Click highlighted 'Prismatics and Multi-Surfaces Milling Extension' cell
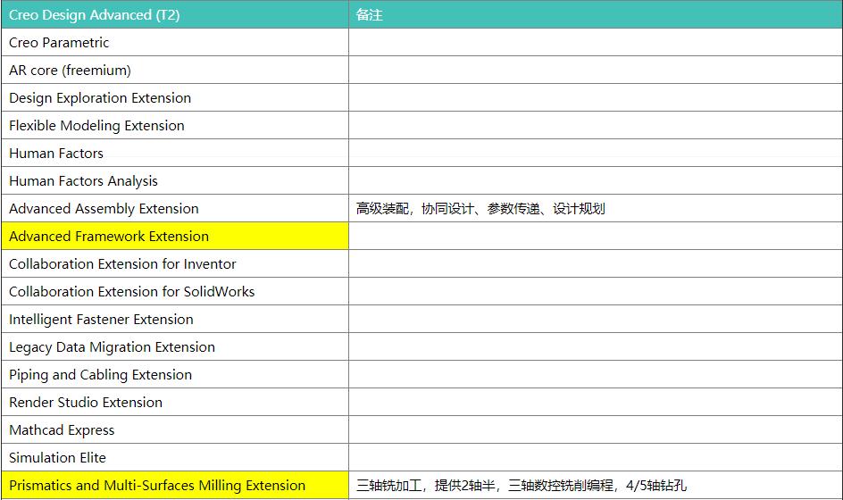843x500 pixels. pyautogui.click(x=175, y=486)
